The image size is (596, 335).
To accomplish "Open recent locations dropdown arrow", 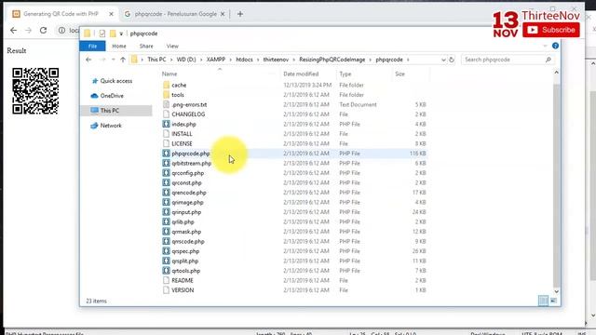I will pyautogui.click(x=114, y=60).
